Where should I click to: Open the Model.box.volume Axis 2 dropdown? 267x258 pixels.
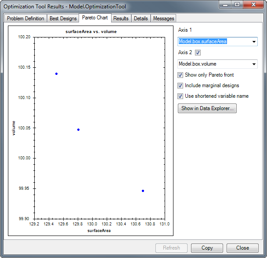[x=254, y=64]
